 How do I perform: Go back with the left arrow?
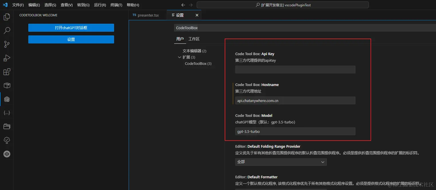pos(183,5)
